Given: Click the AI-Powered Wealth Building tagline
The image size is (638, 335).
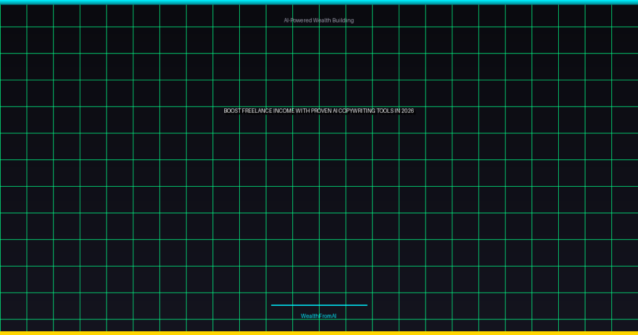Looking at the screenshot, I should (x=318, y=21).
